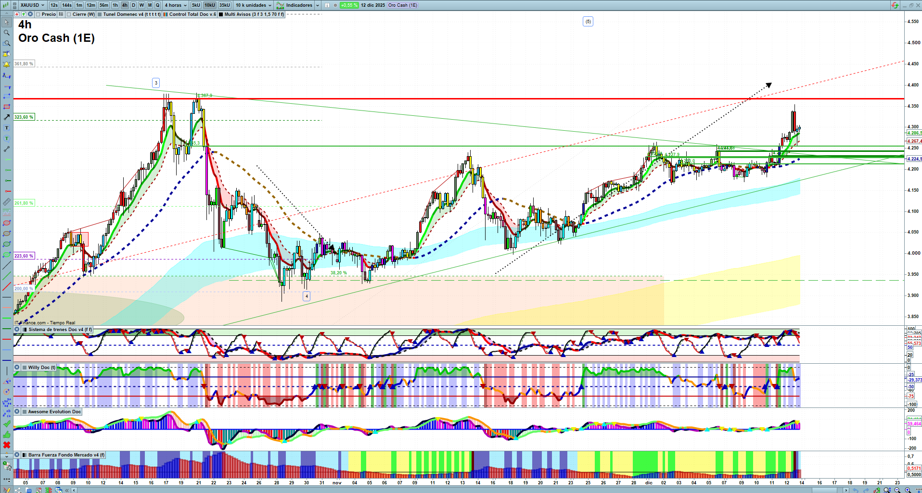
Task: Select the arrow cursor tool
Action: 7,22
